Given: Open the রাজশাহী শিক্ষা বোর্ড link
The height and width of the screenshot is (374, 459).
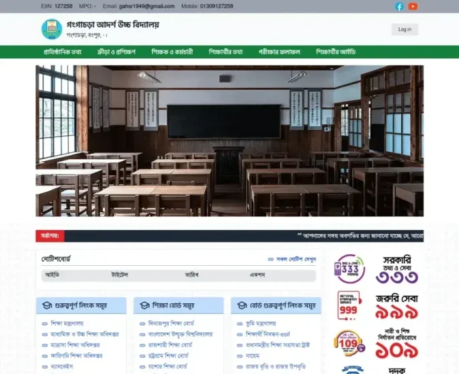Looking at the screenshot, I should tap(170, 345).
